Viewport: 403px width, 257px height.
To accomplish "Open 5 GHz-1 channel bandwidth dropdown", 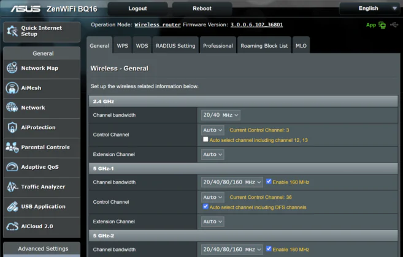I will click(x=232, y=182).
